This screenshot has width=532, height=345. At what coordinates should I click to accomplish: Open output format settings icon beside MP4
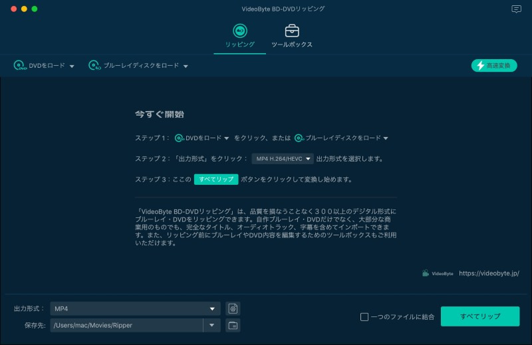233,308
